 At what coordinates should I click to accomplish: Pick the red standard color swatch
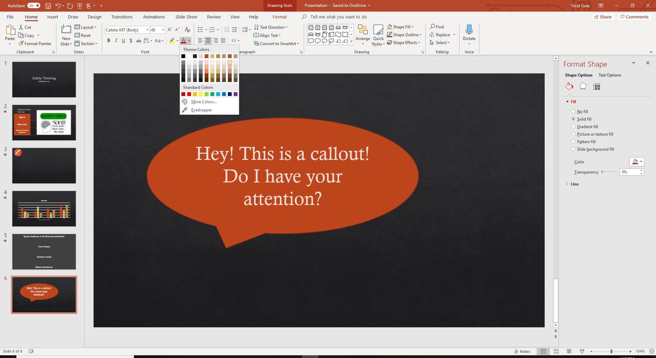(x=189, y=94)
